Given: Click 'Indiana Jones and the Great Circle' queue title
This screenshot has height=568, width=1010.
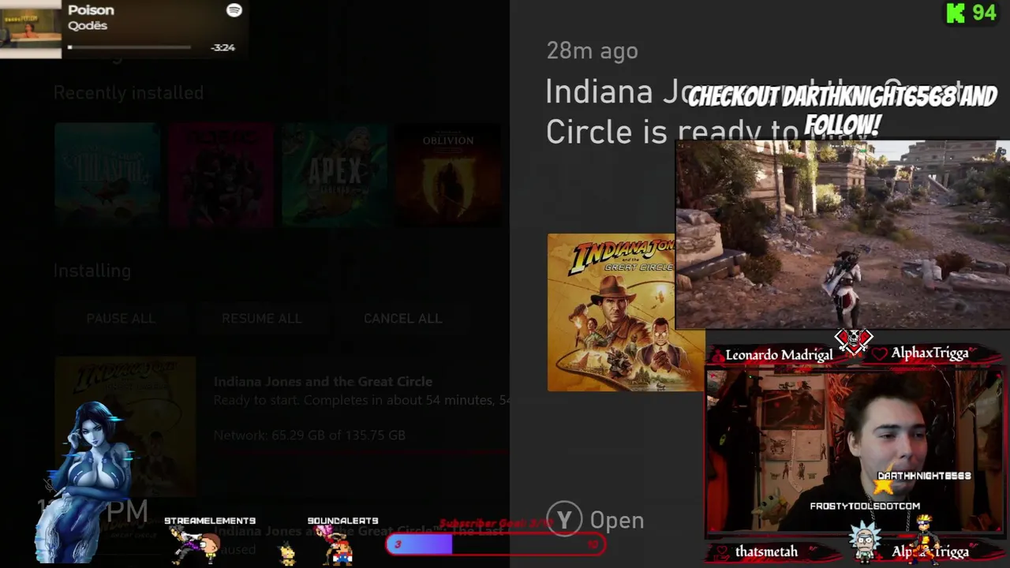Looking at the screenshot, I should coord(323,382).
